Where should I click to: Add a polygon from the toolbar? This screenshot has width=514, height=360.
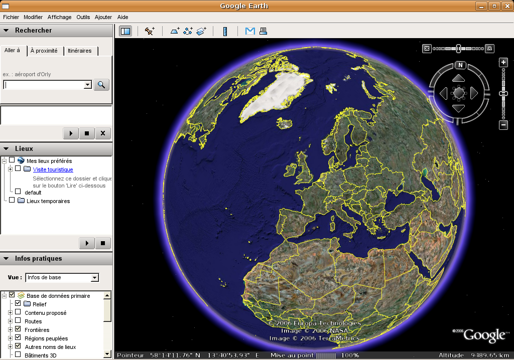pos(175,31)
